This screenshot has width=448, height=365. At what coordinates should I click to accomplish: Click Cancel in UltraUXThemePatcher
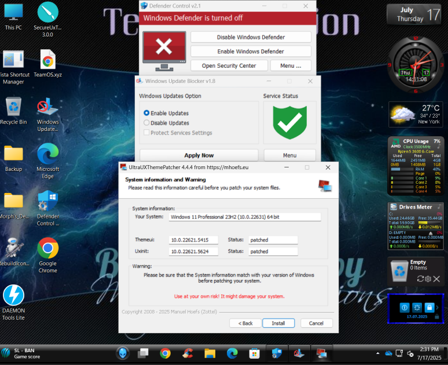coord(316,323)
